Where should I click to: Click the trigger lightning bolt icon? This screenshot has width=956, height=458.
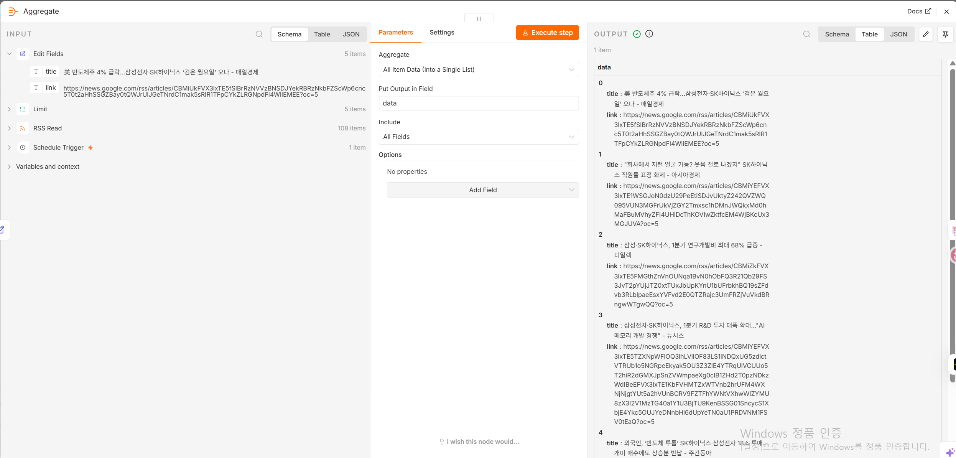90,148
